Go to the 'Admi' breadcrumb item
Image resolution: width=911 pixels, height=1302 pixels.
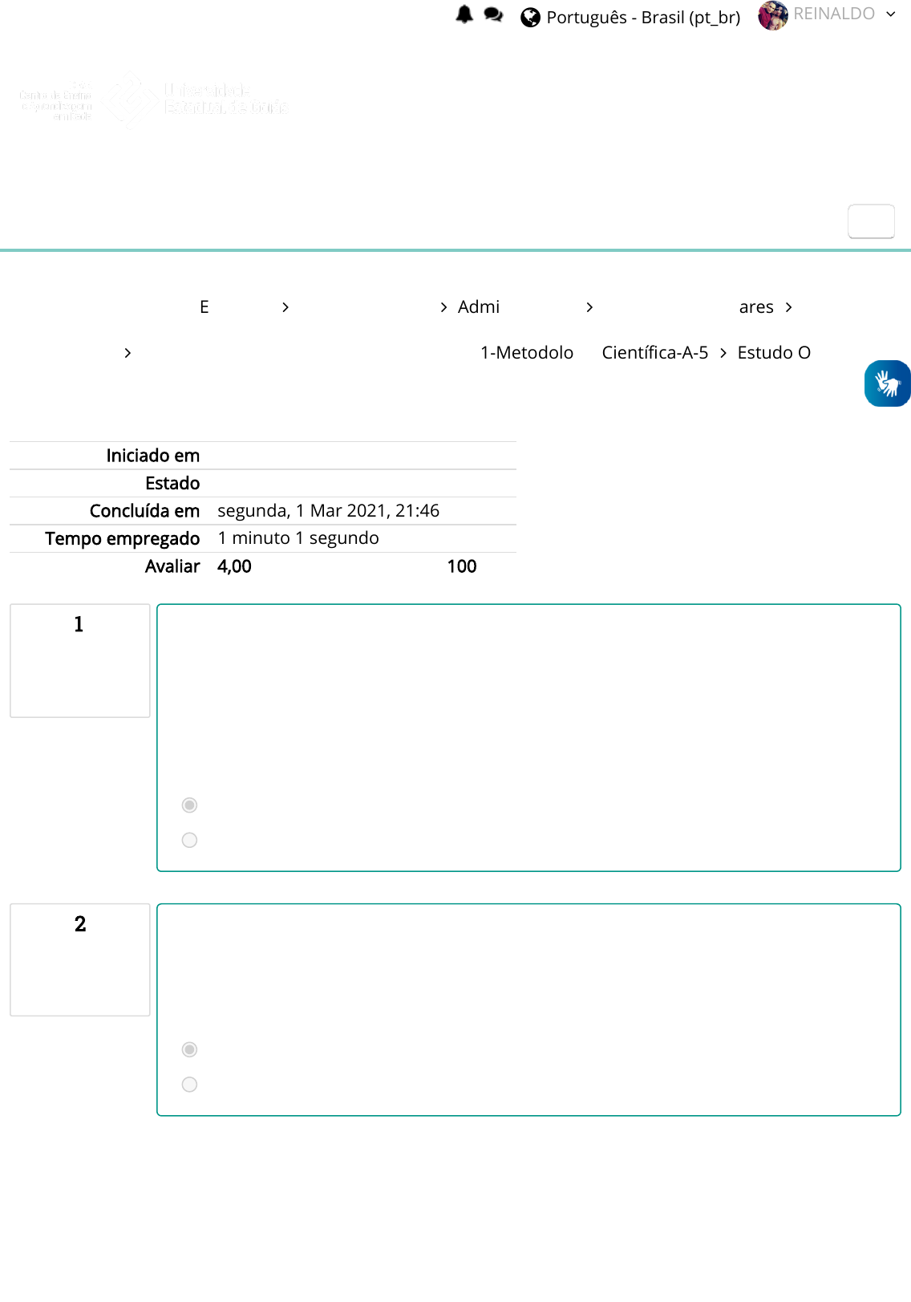(478, 307)
